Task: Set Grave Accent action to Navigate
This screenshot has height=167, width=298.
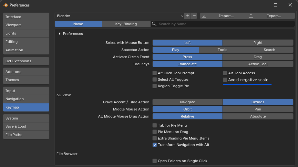Action: pos(187,102)
